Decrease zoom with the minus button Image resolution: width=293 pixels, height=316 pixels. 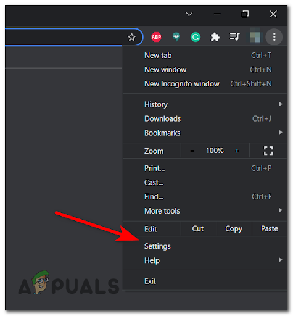(x=192, y=151)
